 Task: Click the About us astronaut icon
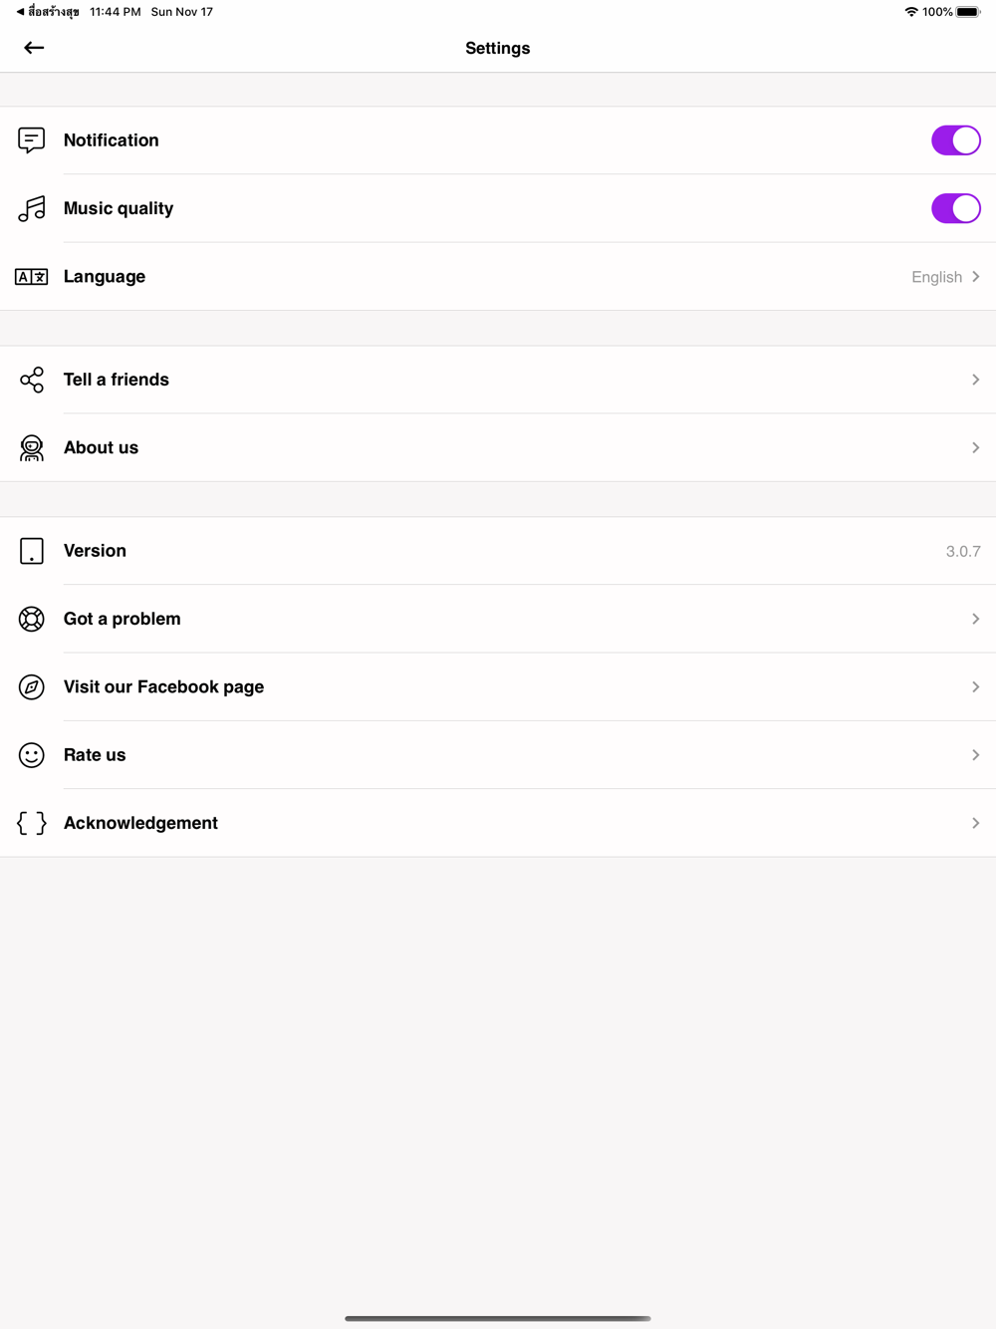32,448
